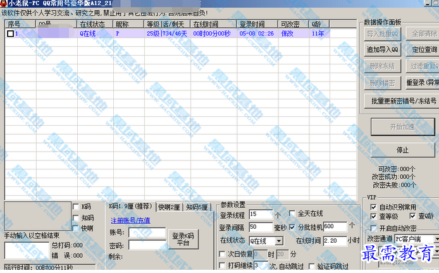The height and width of the screenshot is (273, 439).
Task: Switch to the K码1.9厘(推荐) tab
Action: [130, 207]
